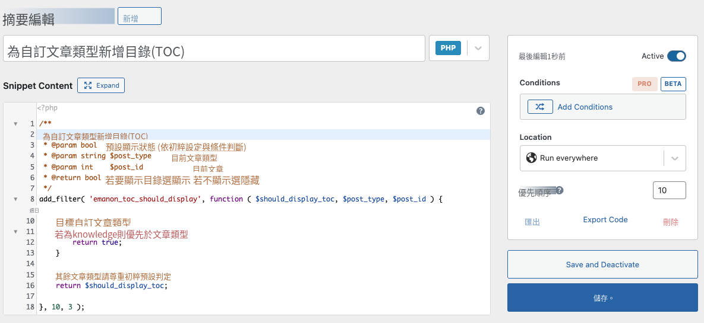Click the PRO badge
The height and width of the screenshot is (323, 704).
point(644,84)
